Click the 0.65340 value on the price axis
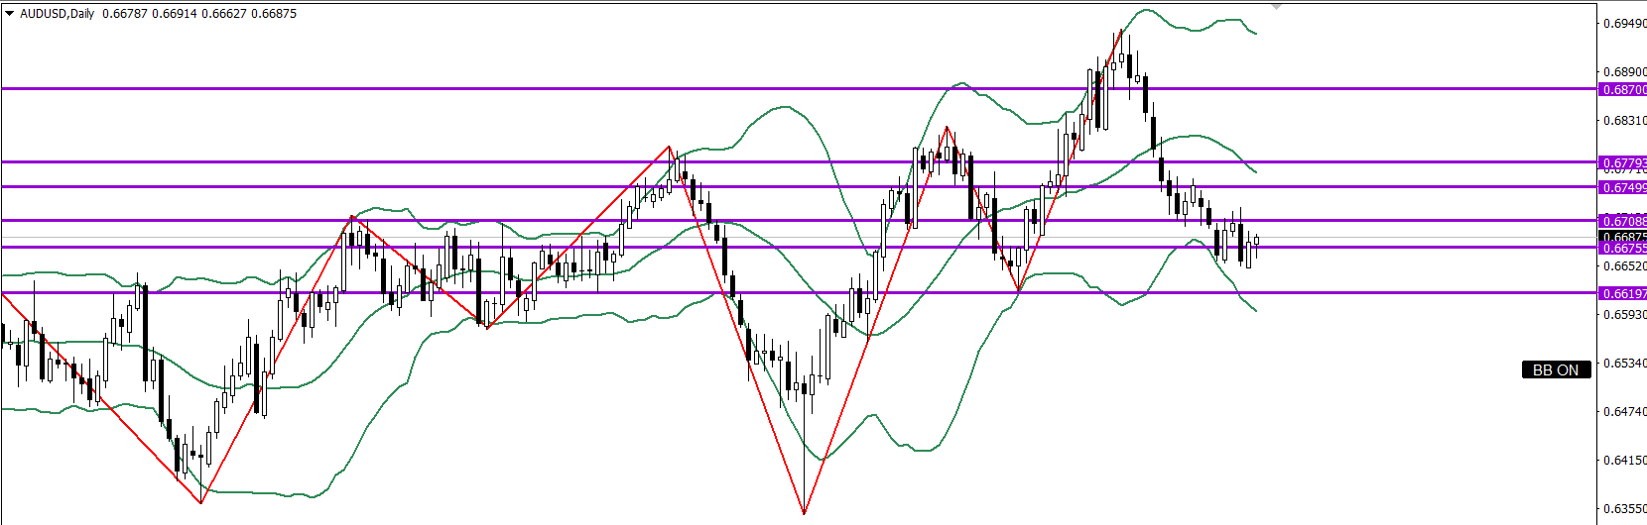The height and width of the screenshot is (525, 1647). (1624, 364)
